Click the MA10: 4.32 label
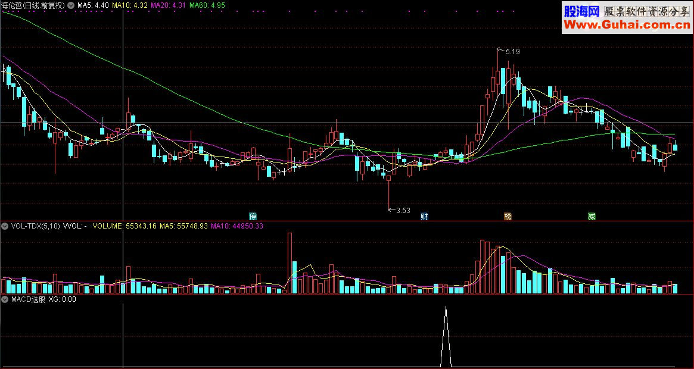Viewport: 694px width, 369px height. [x=130, y=5]
